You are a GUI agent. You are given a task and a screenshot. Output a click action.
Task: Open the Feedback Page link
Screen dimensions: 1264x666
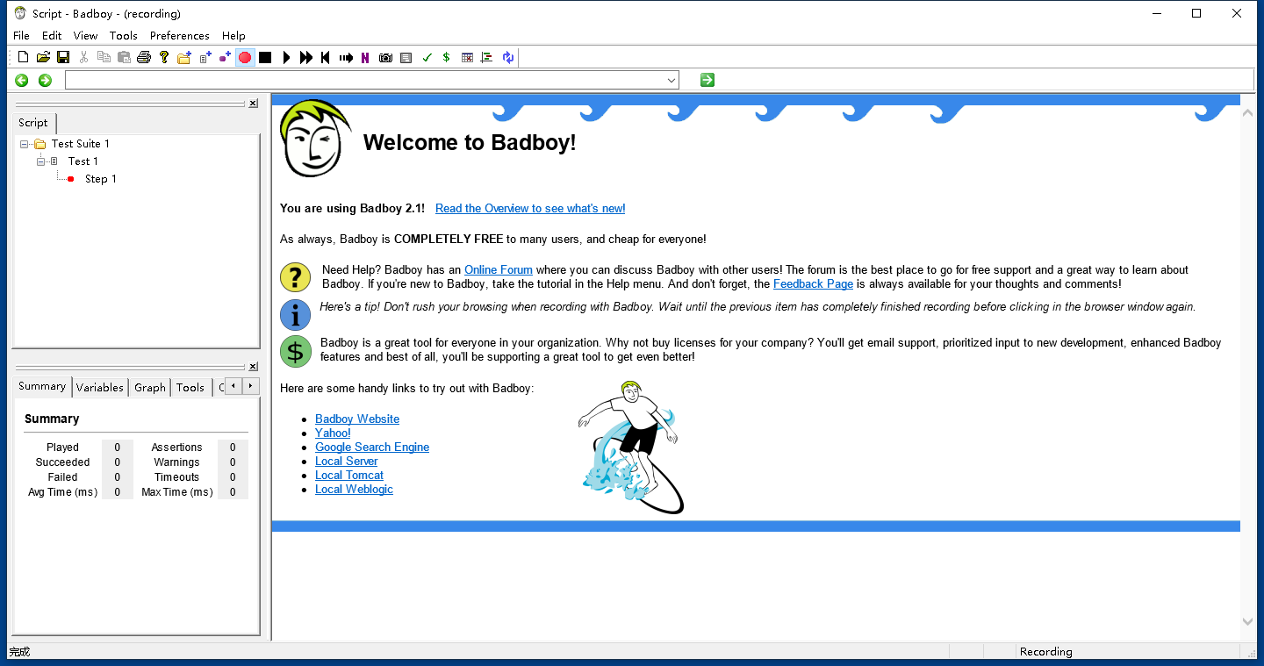coord(813,284)
